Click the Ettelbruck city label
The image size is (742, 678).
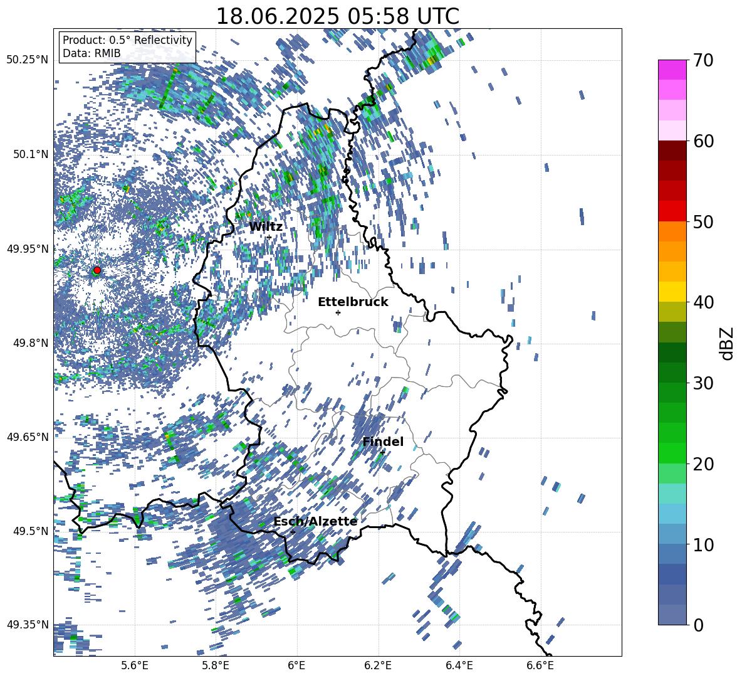(x=353, y=302)
